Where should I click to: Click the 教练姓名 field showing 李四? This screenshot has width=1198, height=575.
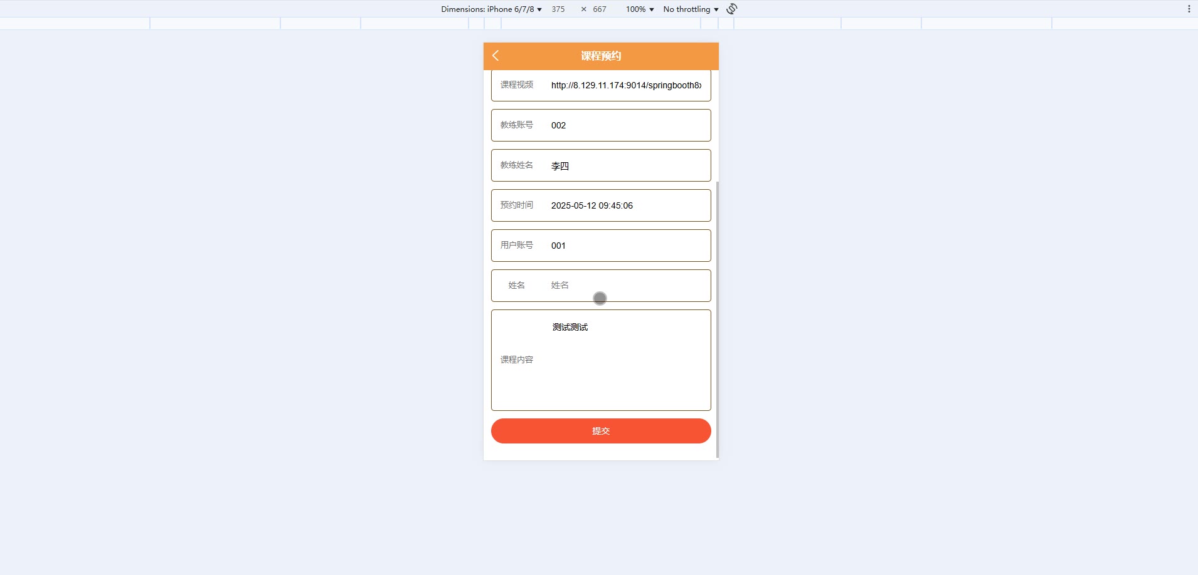tap(626, 165)
